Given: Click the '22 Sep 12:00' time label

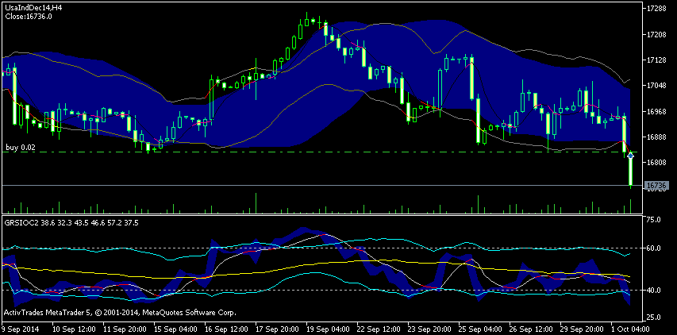Looking at the screenshot, I should pyautogui.click(x=379, y=329).
